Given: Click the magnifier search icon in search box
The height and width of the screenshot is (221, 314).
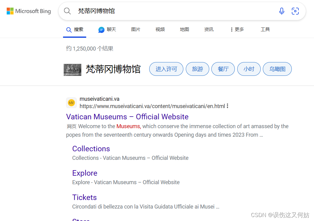Looking at the screenshot, I should point(67,11).
